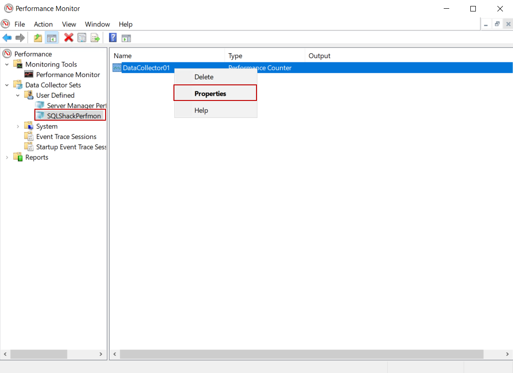Toggle the show/hide console tree button
The width and height of the screenshot is (513, 373).
(x=52, y=38)
